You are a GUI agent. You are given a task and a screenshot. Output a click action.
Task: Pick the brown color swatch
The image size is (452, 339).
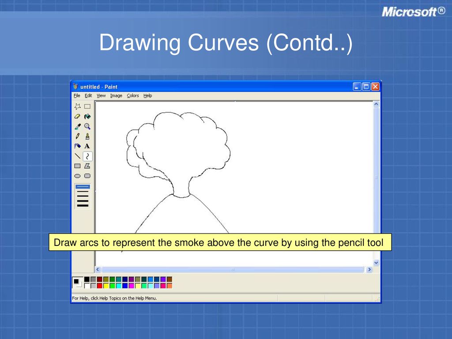[169, 279]
